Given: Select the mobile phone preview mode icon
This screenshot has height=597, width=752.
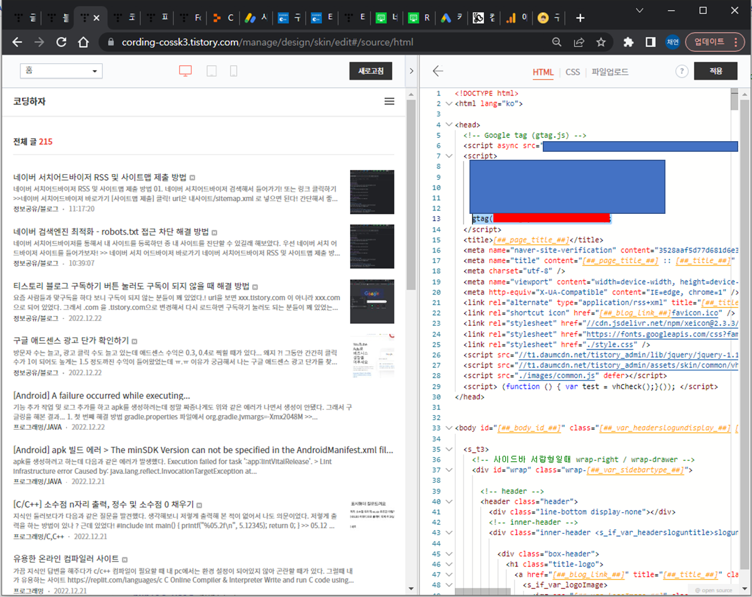Looking at the screenshot, I should pos(234,71).
